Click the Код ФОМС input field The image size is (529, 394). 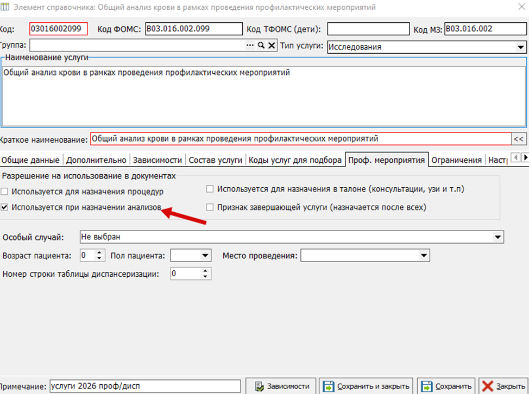194,29
